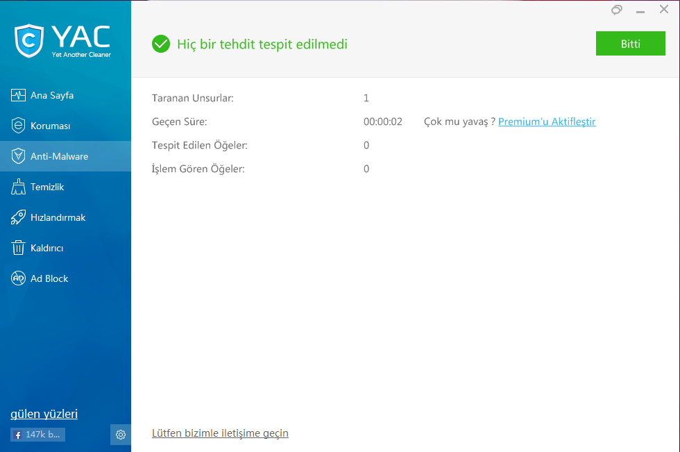Image resolution: width=680 pixels, height=452 pixels.
Task: Click the 'Çok mu yavaş ?' text
Action: click(x=459, y=122)
